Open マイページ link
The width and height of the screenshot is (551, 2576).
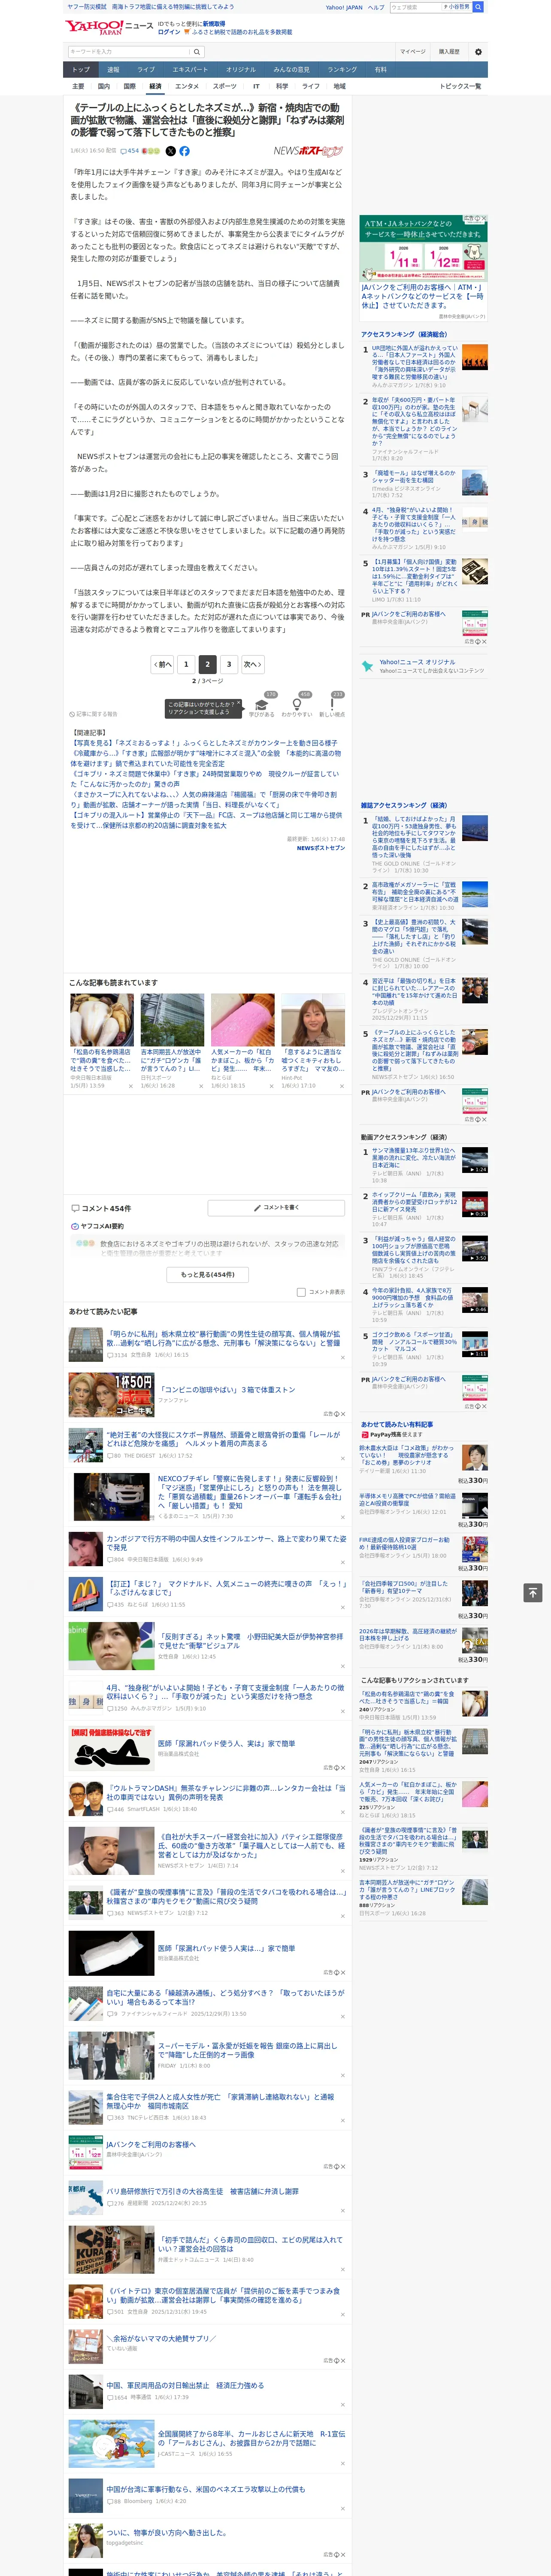(412, 52)
